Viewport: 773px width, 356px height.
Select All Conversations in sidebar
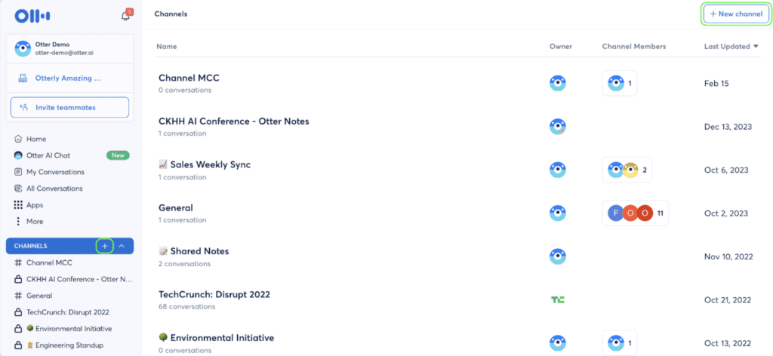click(x=54, y=189)
